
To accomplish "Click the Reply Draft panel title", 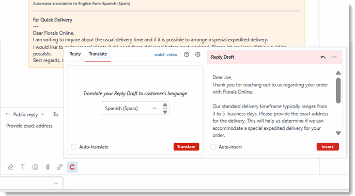I will tap(223, 57).
